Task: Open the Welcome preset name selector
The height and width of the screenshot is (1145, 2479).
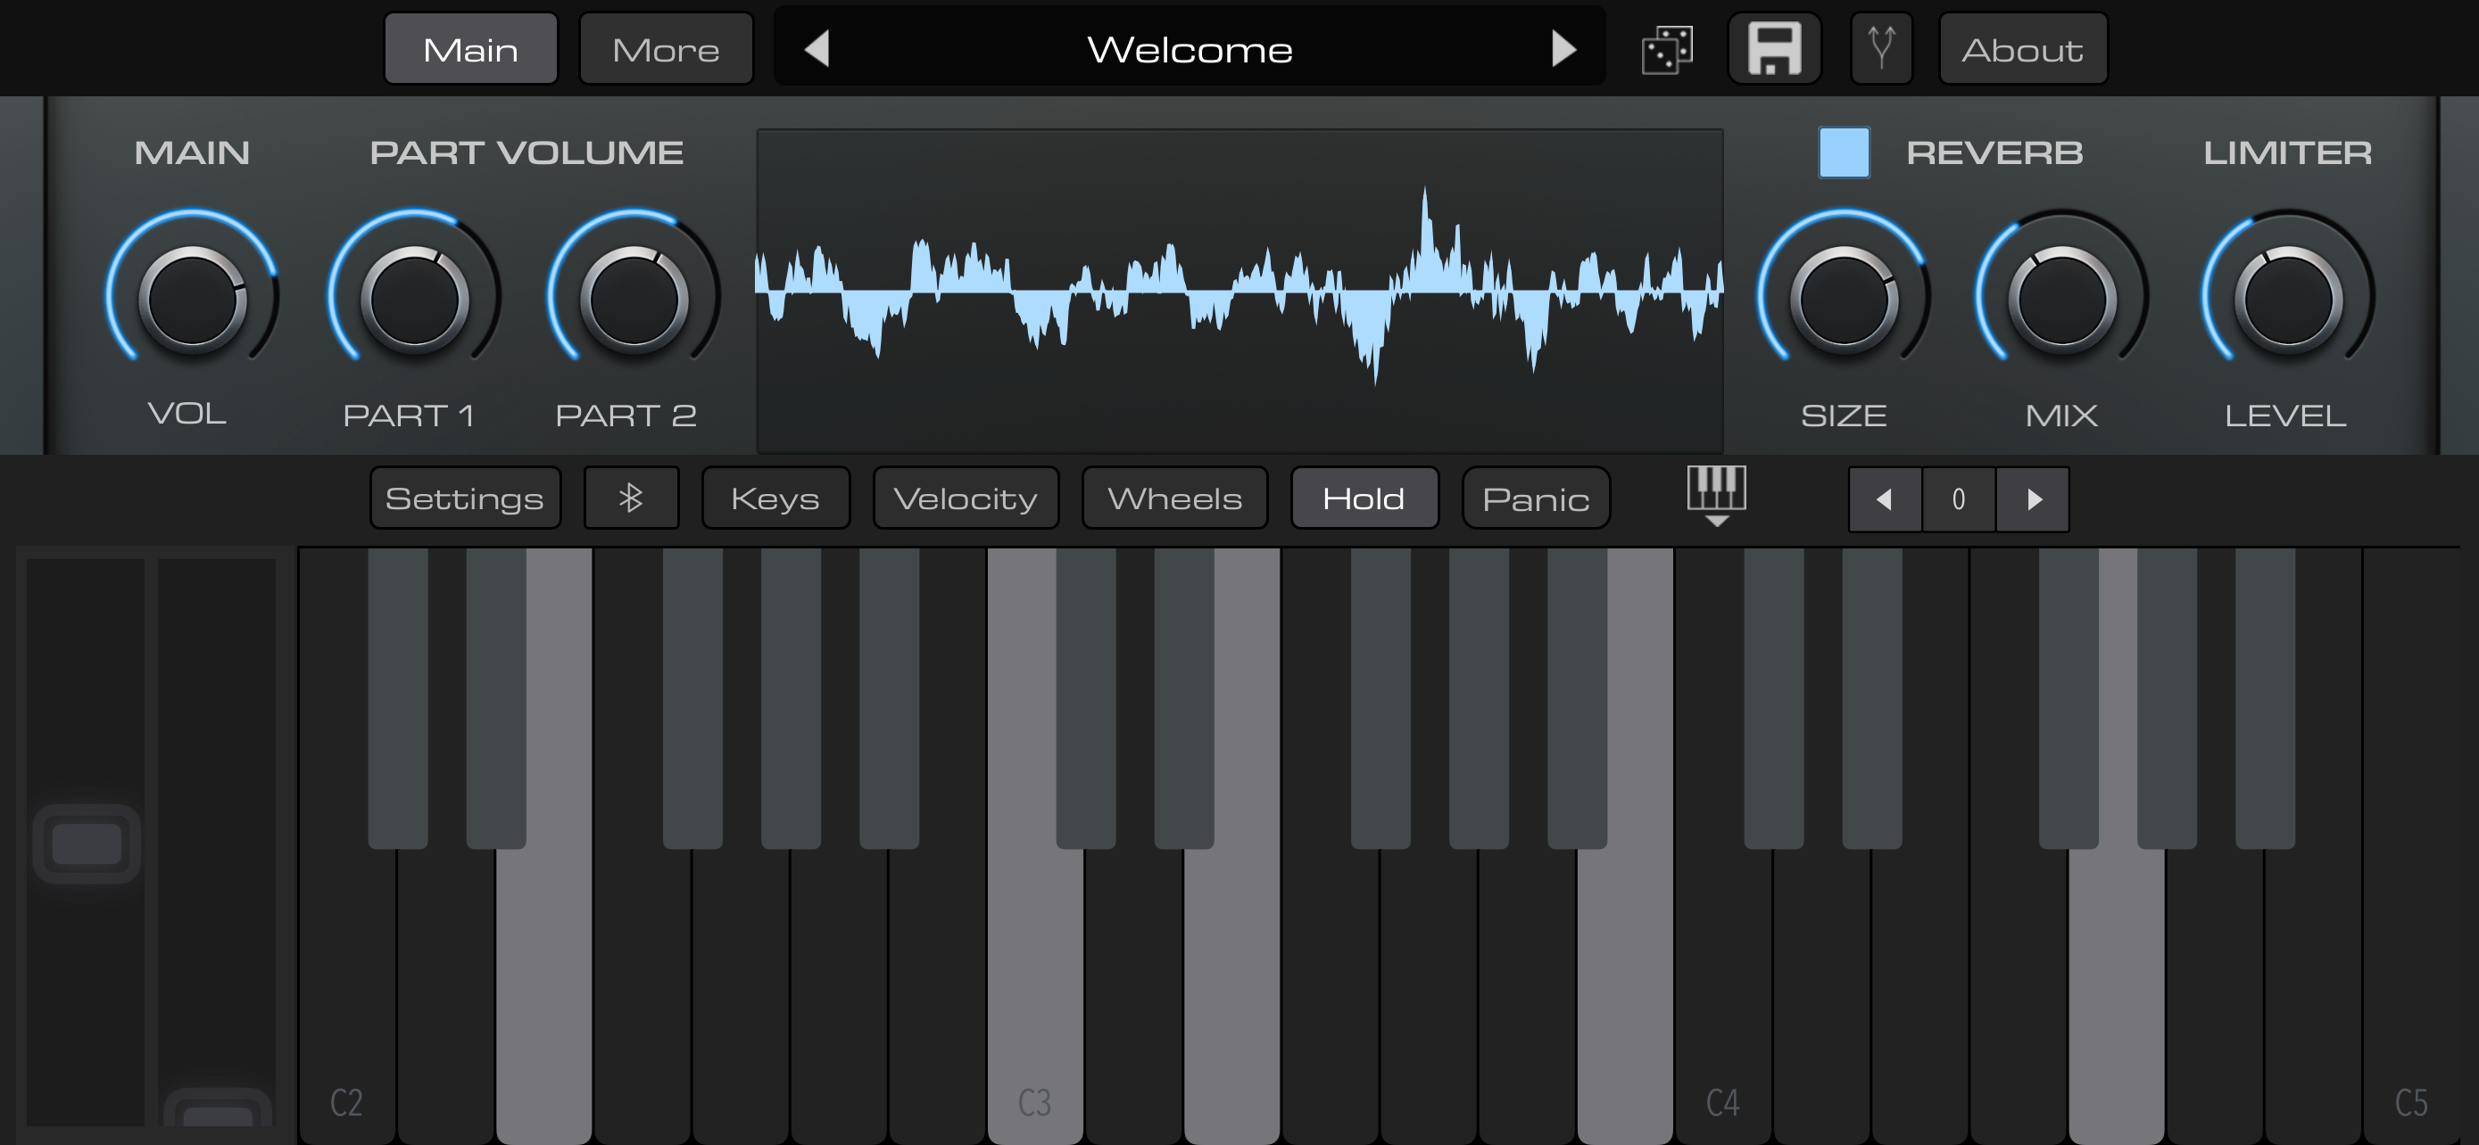Action: point(1190,49)
